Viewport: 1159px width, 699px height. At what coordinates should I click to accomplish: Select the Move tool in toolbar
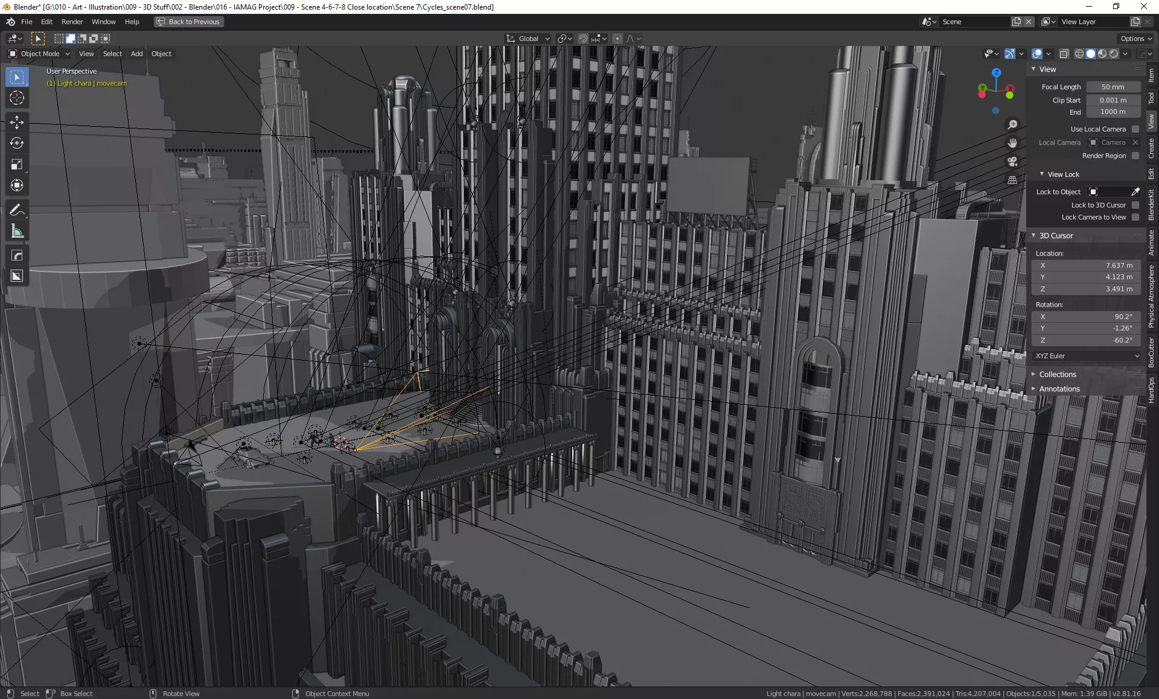pyautogui.click(x=17, y=122)
